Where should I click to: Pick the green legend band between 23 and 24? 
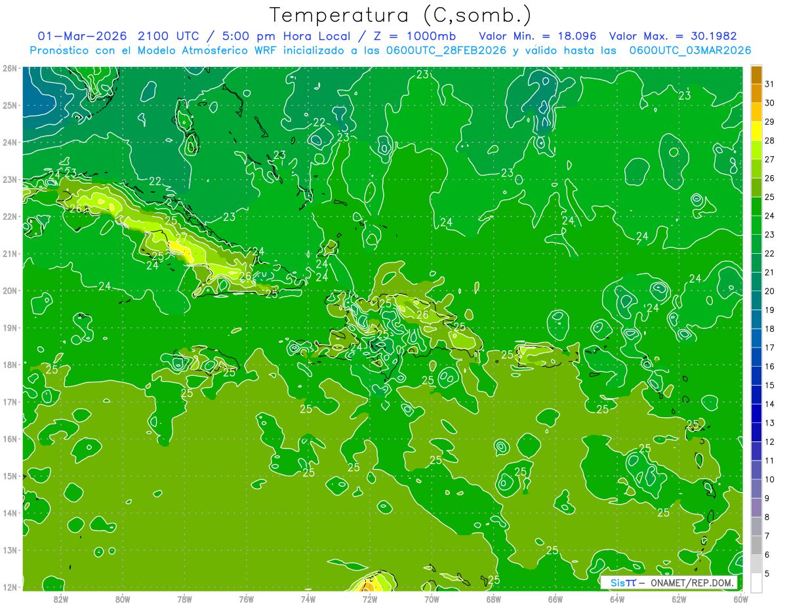click(x=756, y=225)
